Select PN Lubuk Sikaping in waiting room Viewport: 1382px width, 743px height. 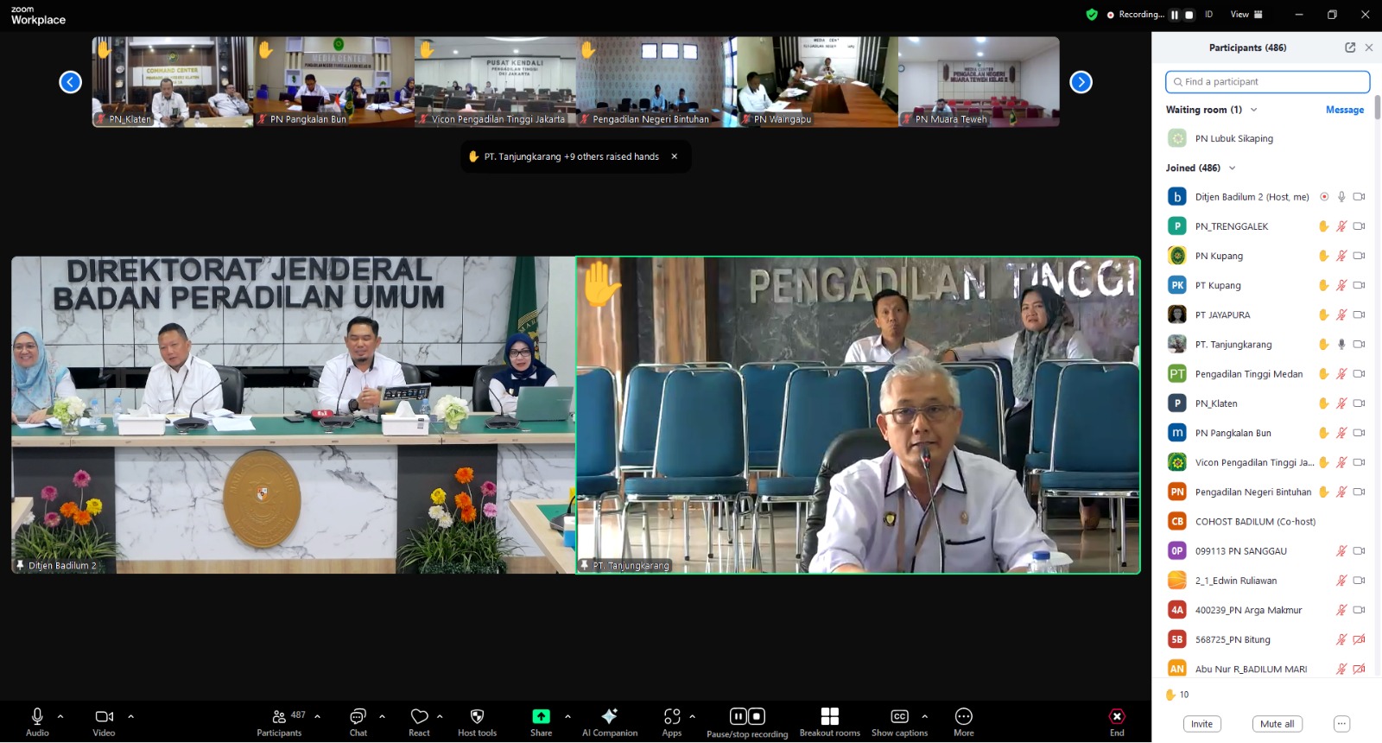point(1266,138)
